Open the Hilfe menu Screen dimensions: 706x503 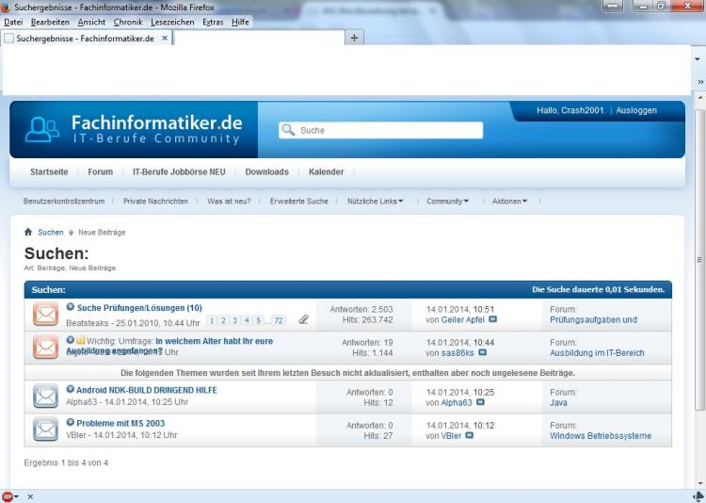click(240, 22)
